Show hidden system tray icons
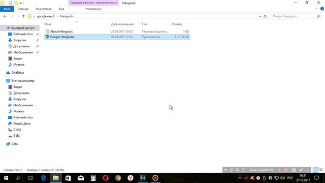 click(240, 178)
